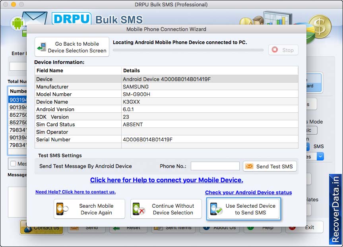Screen dimensions: 343x247
Task: Click Go Back to Mobile Device Selection Screen
Action: point(72,47)
